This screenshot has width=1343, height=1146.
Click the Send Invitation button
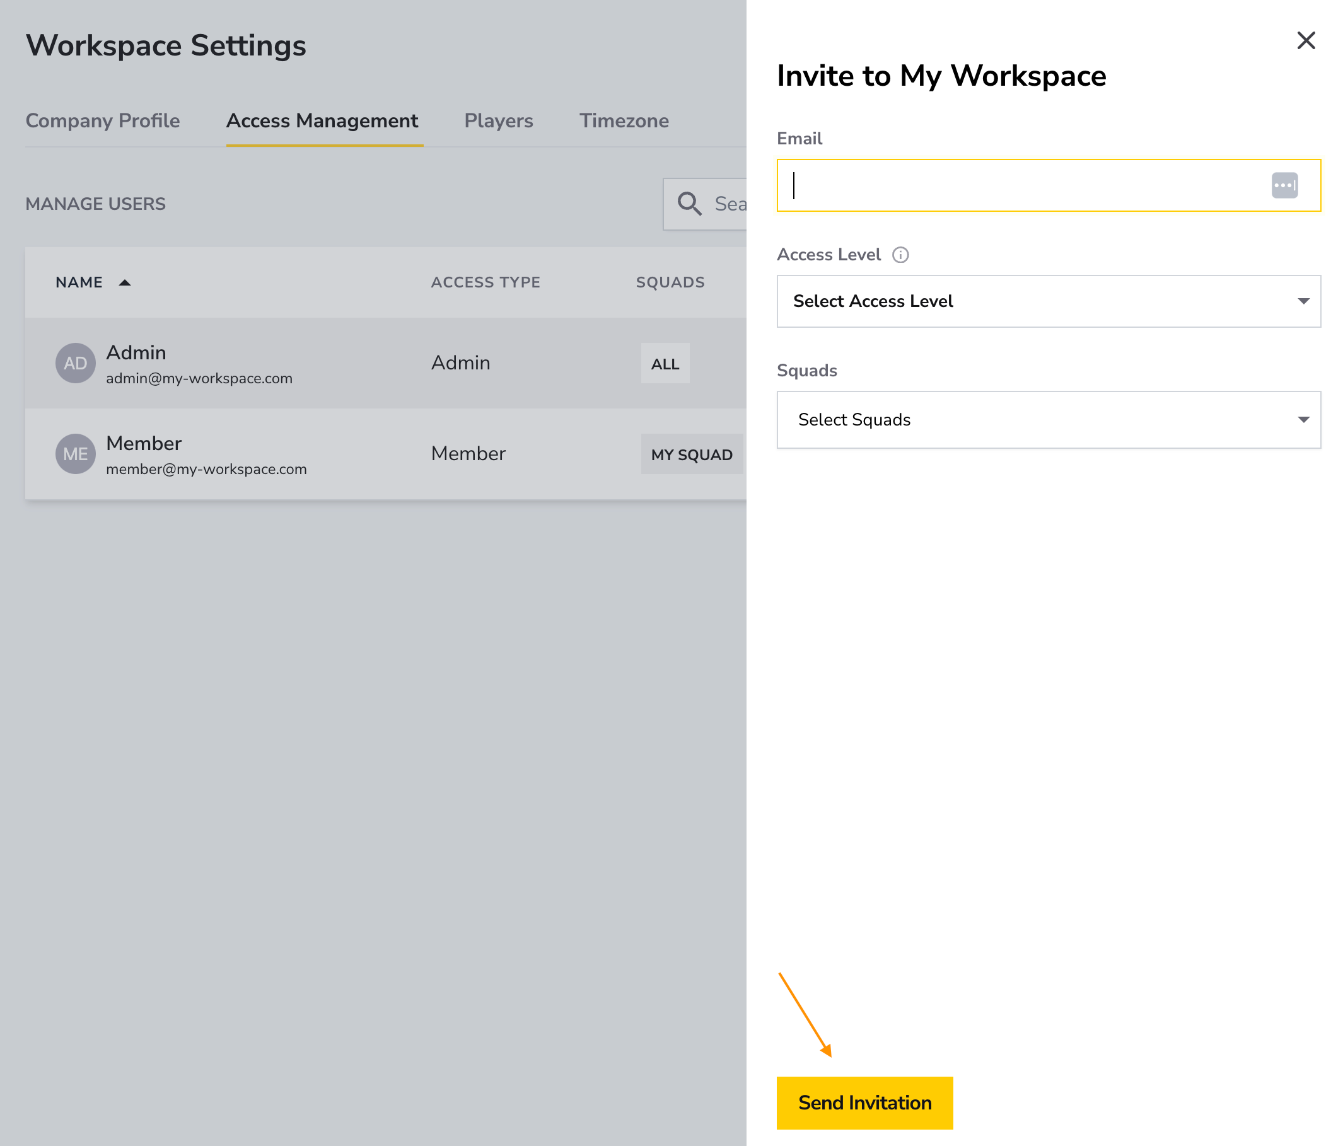[864, 1103]
